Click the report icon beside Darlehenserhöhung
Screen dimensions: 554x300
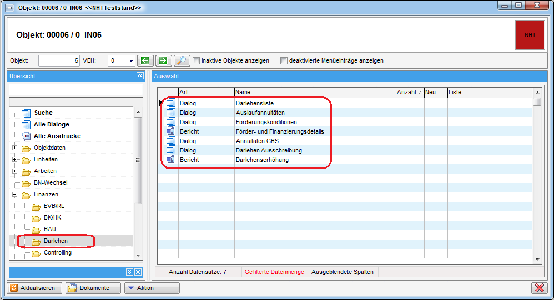click(x=171, y=160)
